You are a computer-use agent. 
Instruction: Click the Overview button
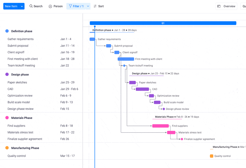pyautogui.click(x=226, y=6)
